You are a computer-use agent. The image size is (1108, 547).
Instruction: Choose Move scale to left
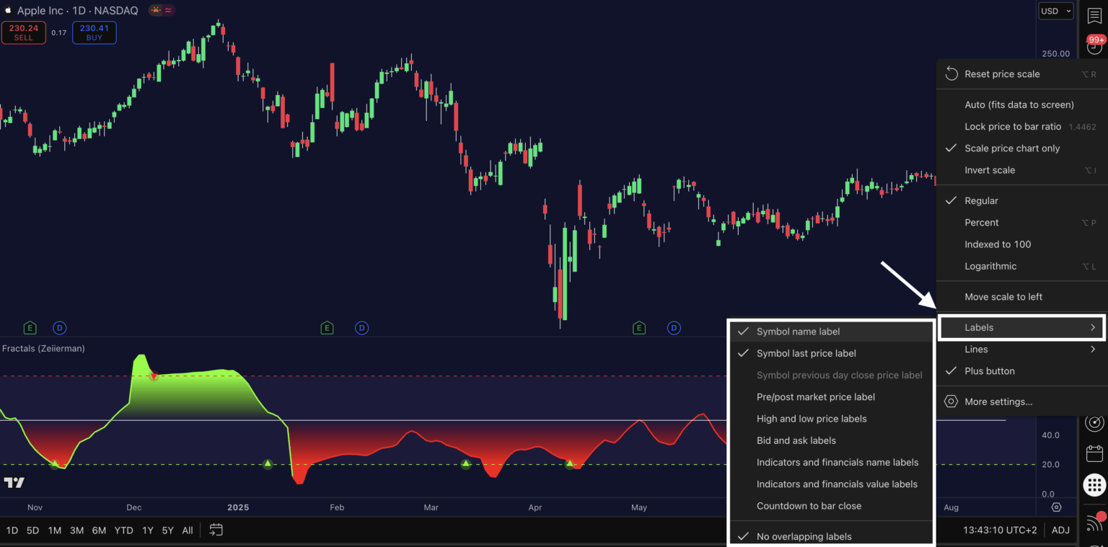point(1021,297)
